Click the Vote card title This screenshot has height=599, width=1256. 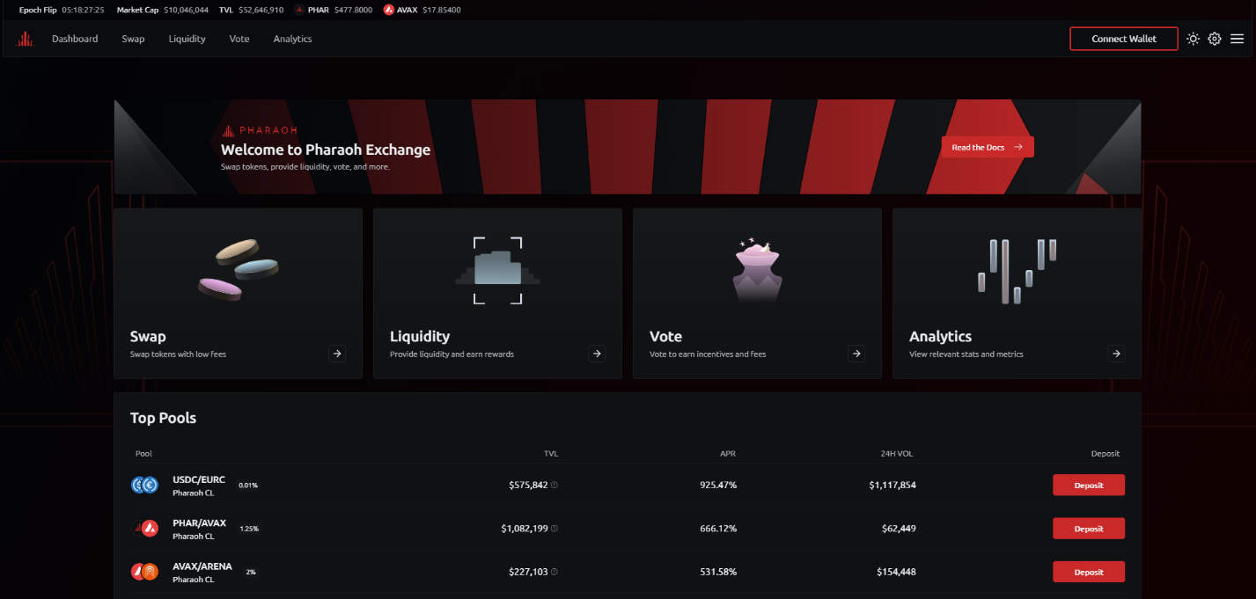pyautogui.click(x=665, y=336)
